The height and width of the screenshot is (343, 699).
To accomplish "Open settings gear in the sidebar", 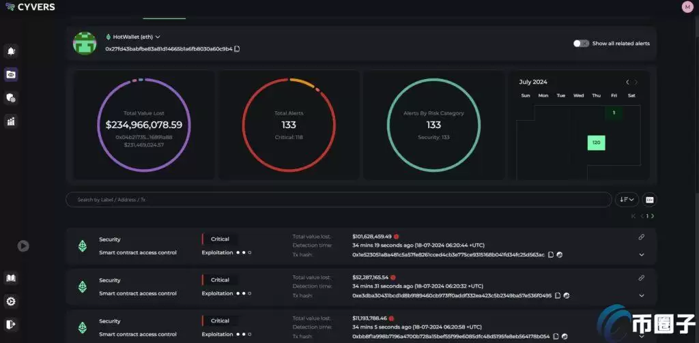I will tap(11, 301).
